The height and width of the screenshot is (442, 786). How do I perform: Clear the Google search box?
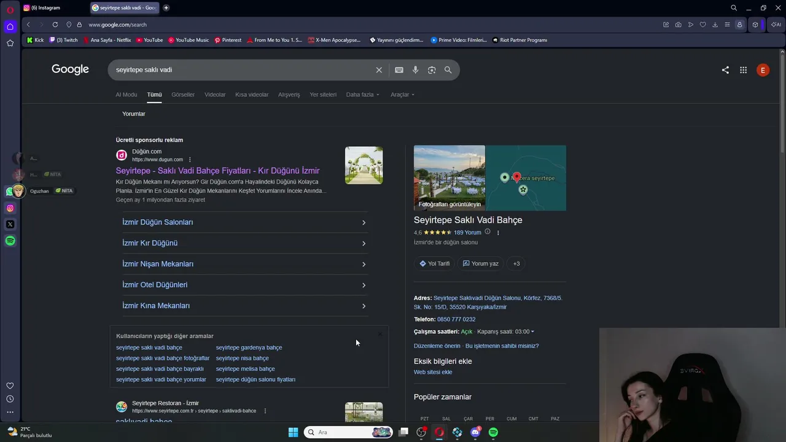tap(379, 70)
